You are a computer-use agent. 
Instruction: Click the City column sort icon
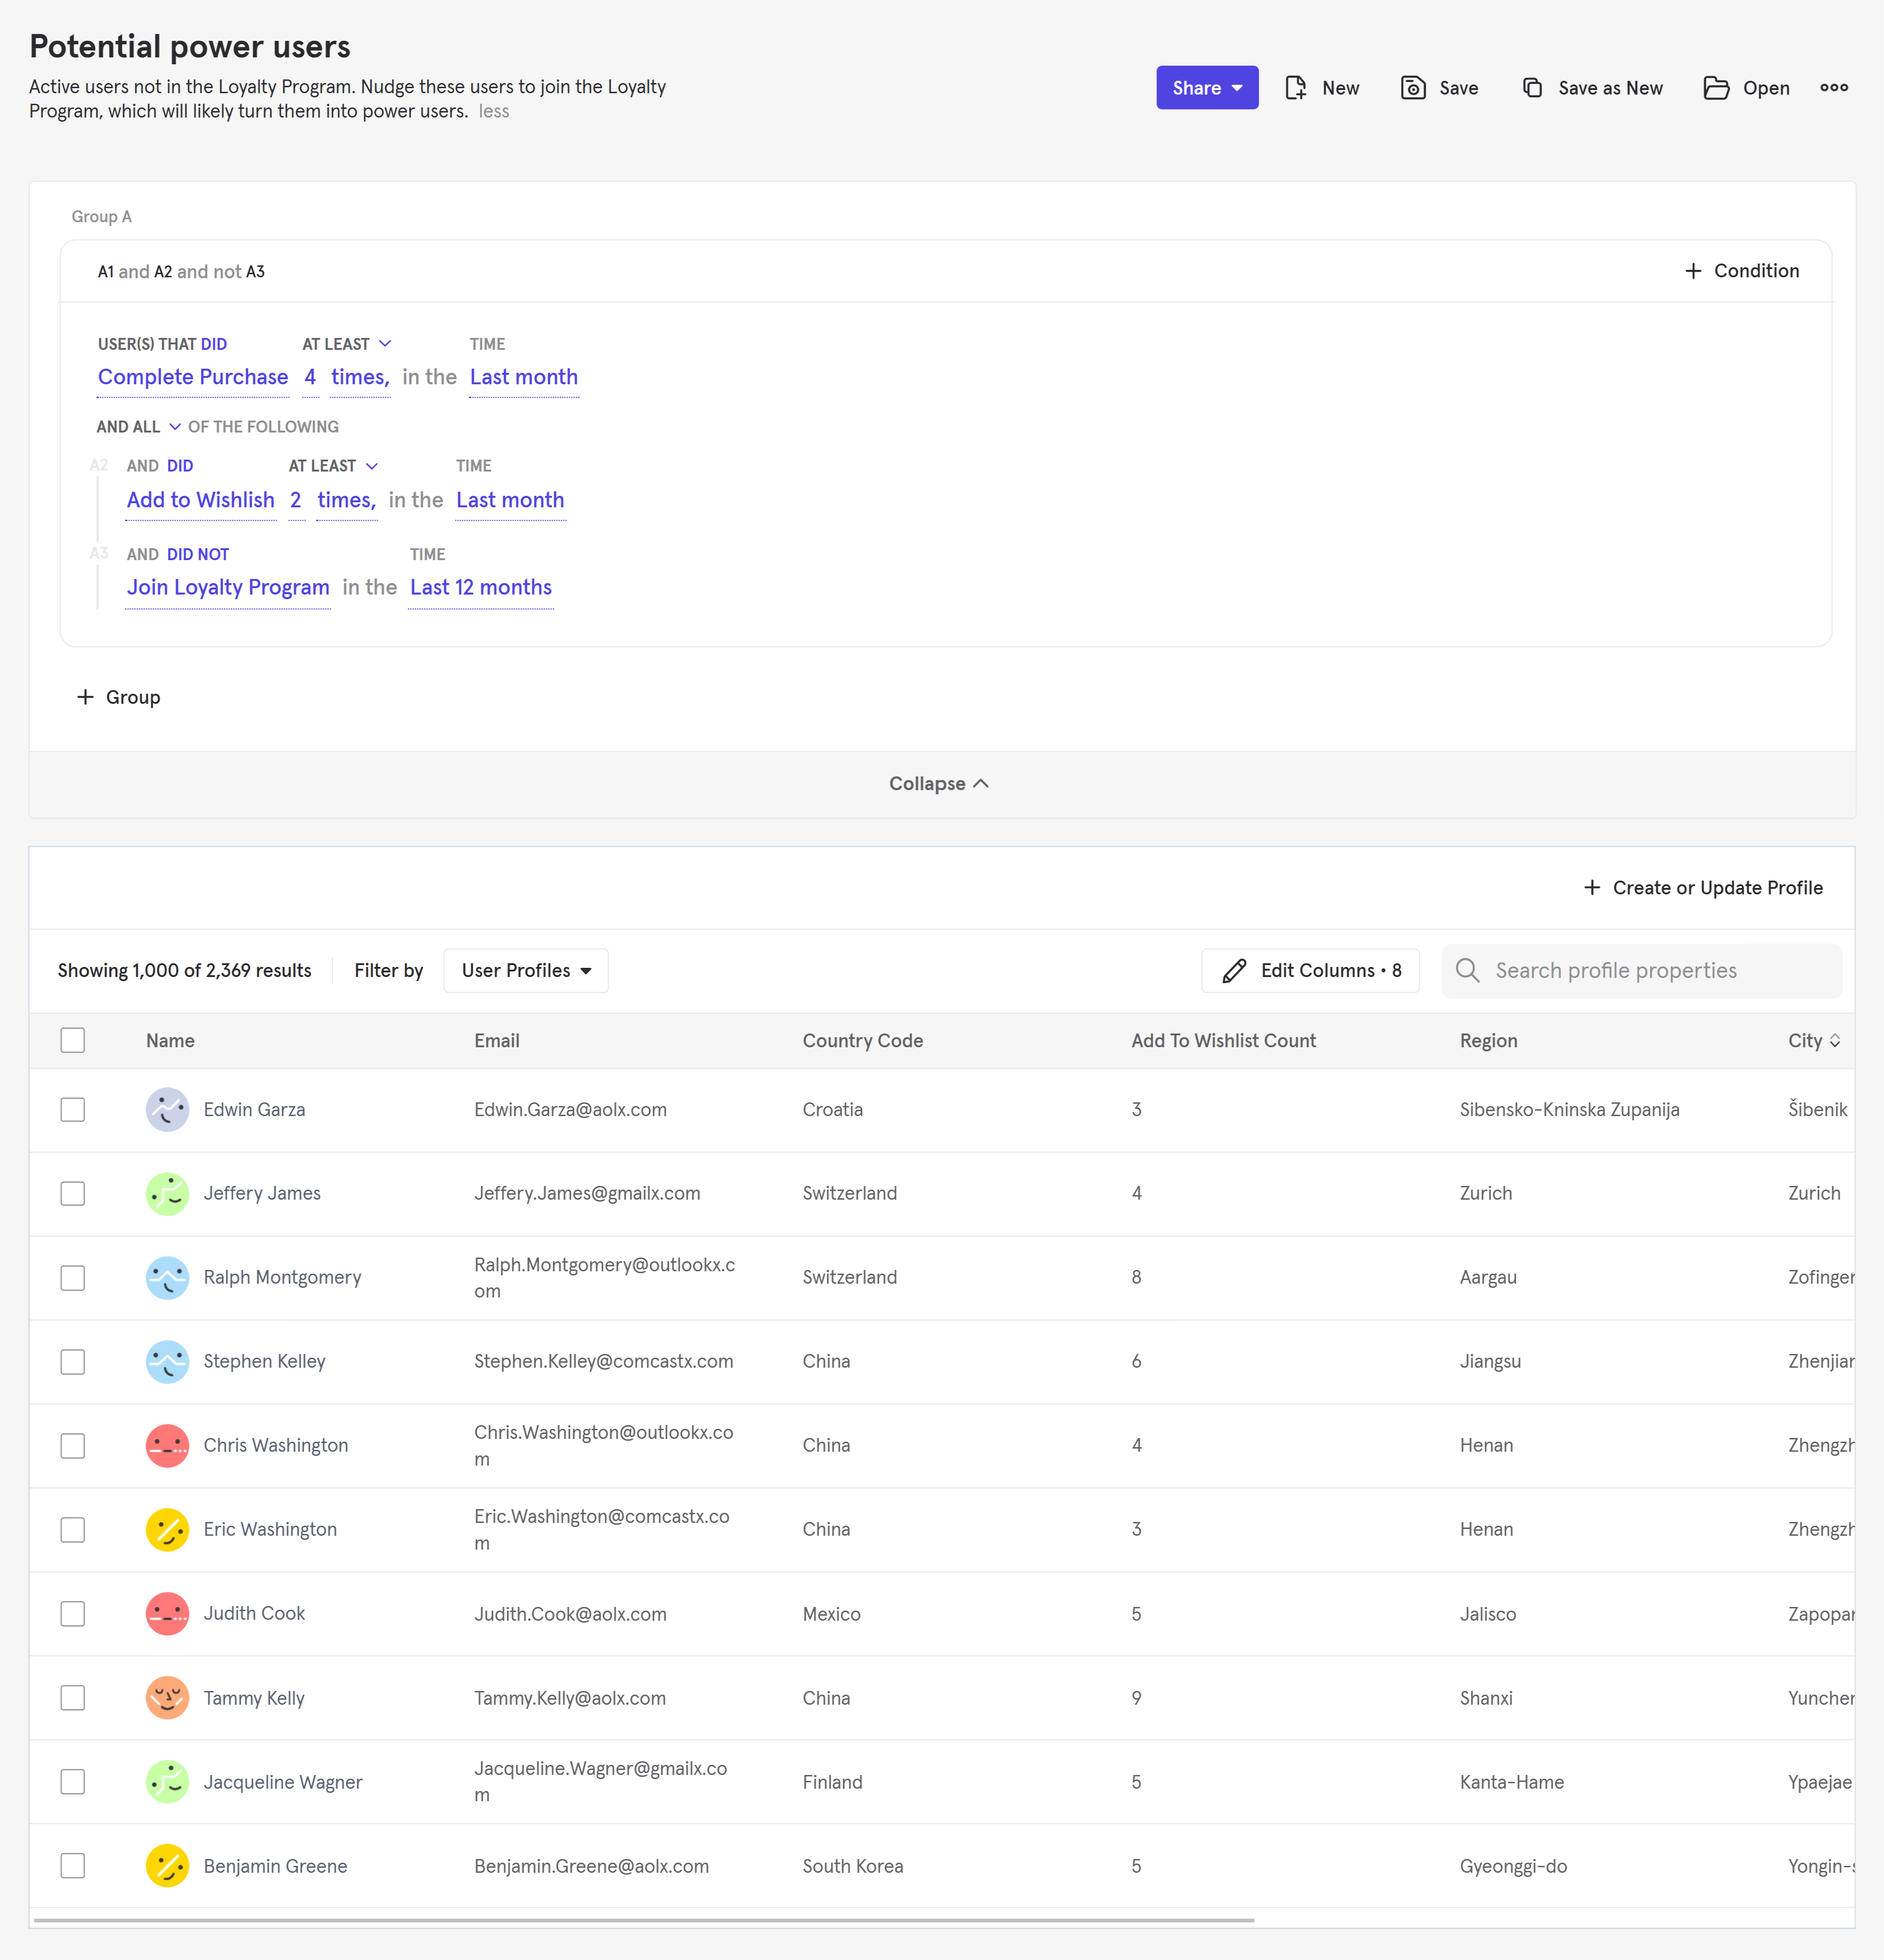[1835, 1041]
